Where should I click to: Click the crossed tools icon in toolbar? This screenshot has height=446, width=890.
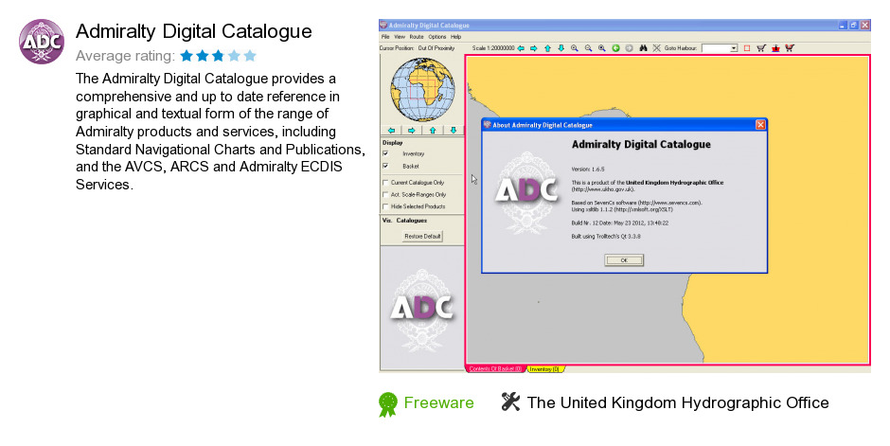(x=656, y=47)
